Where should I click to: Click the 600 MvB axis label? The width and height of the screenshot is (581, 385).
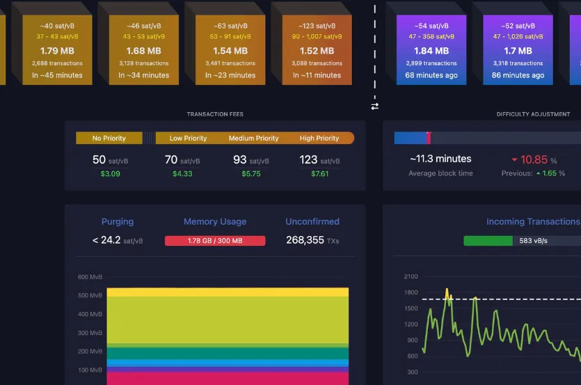[90, 277]
